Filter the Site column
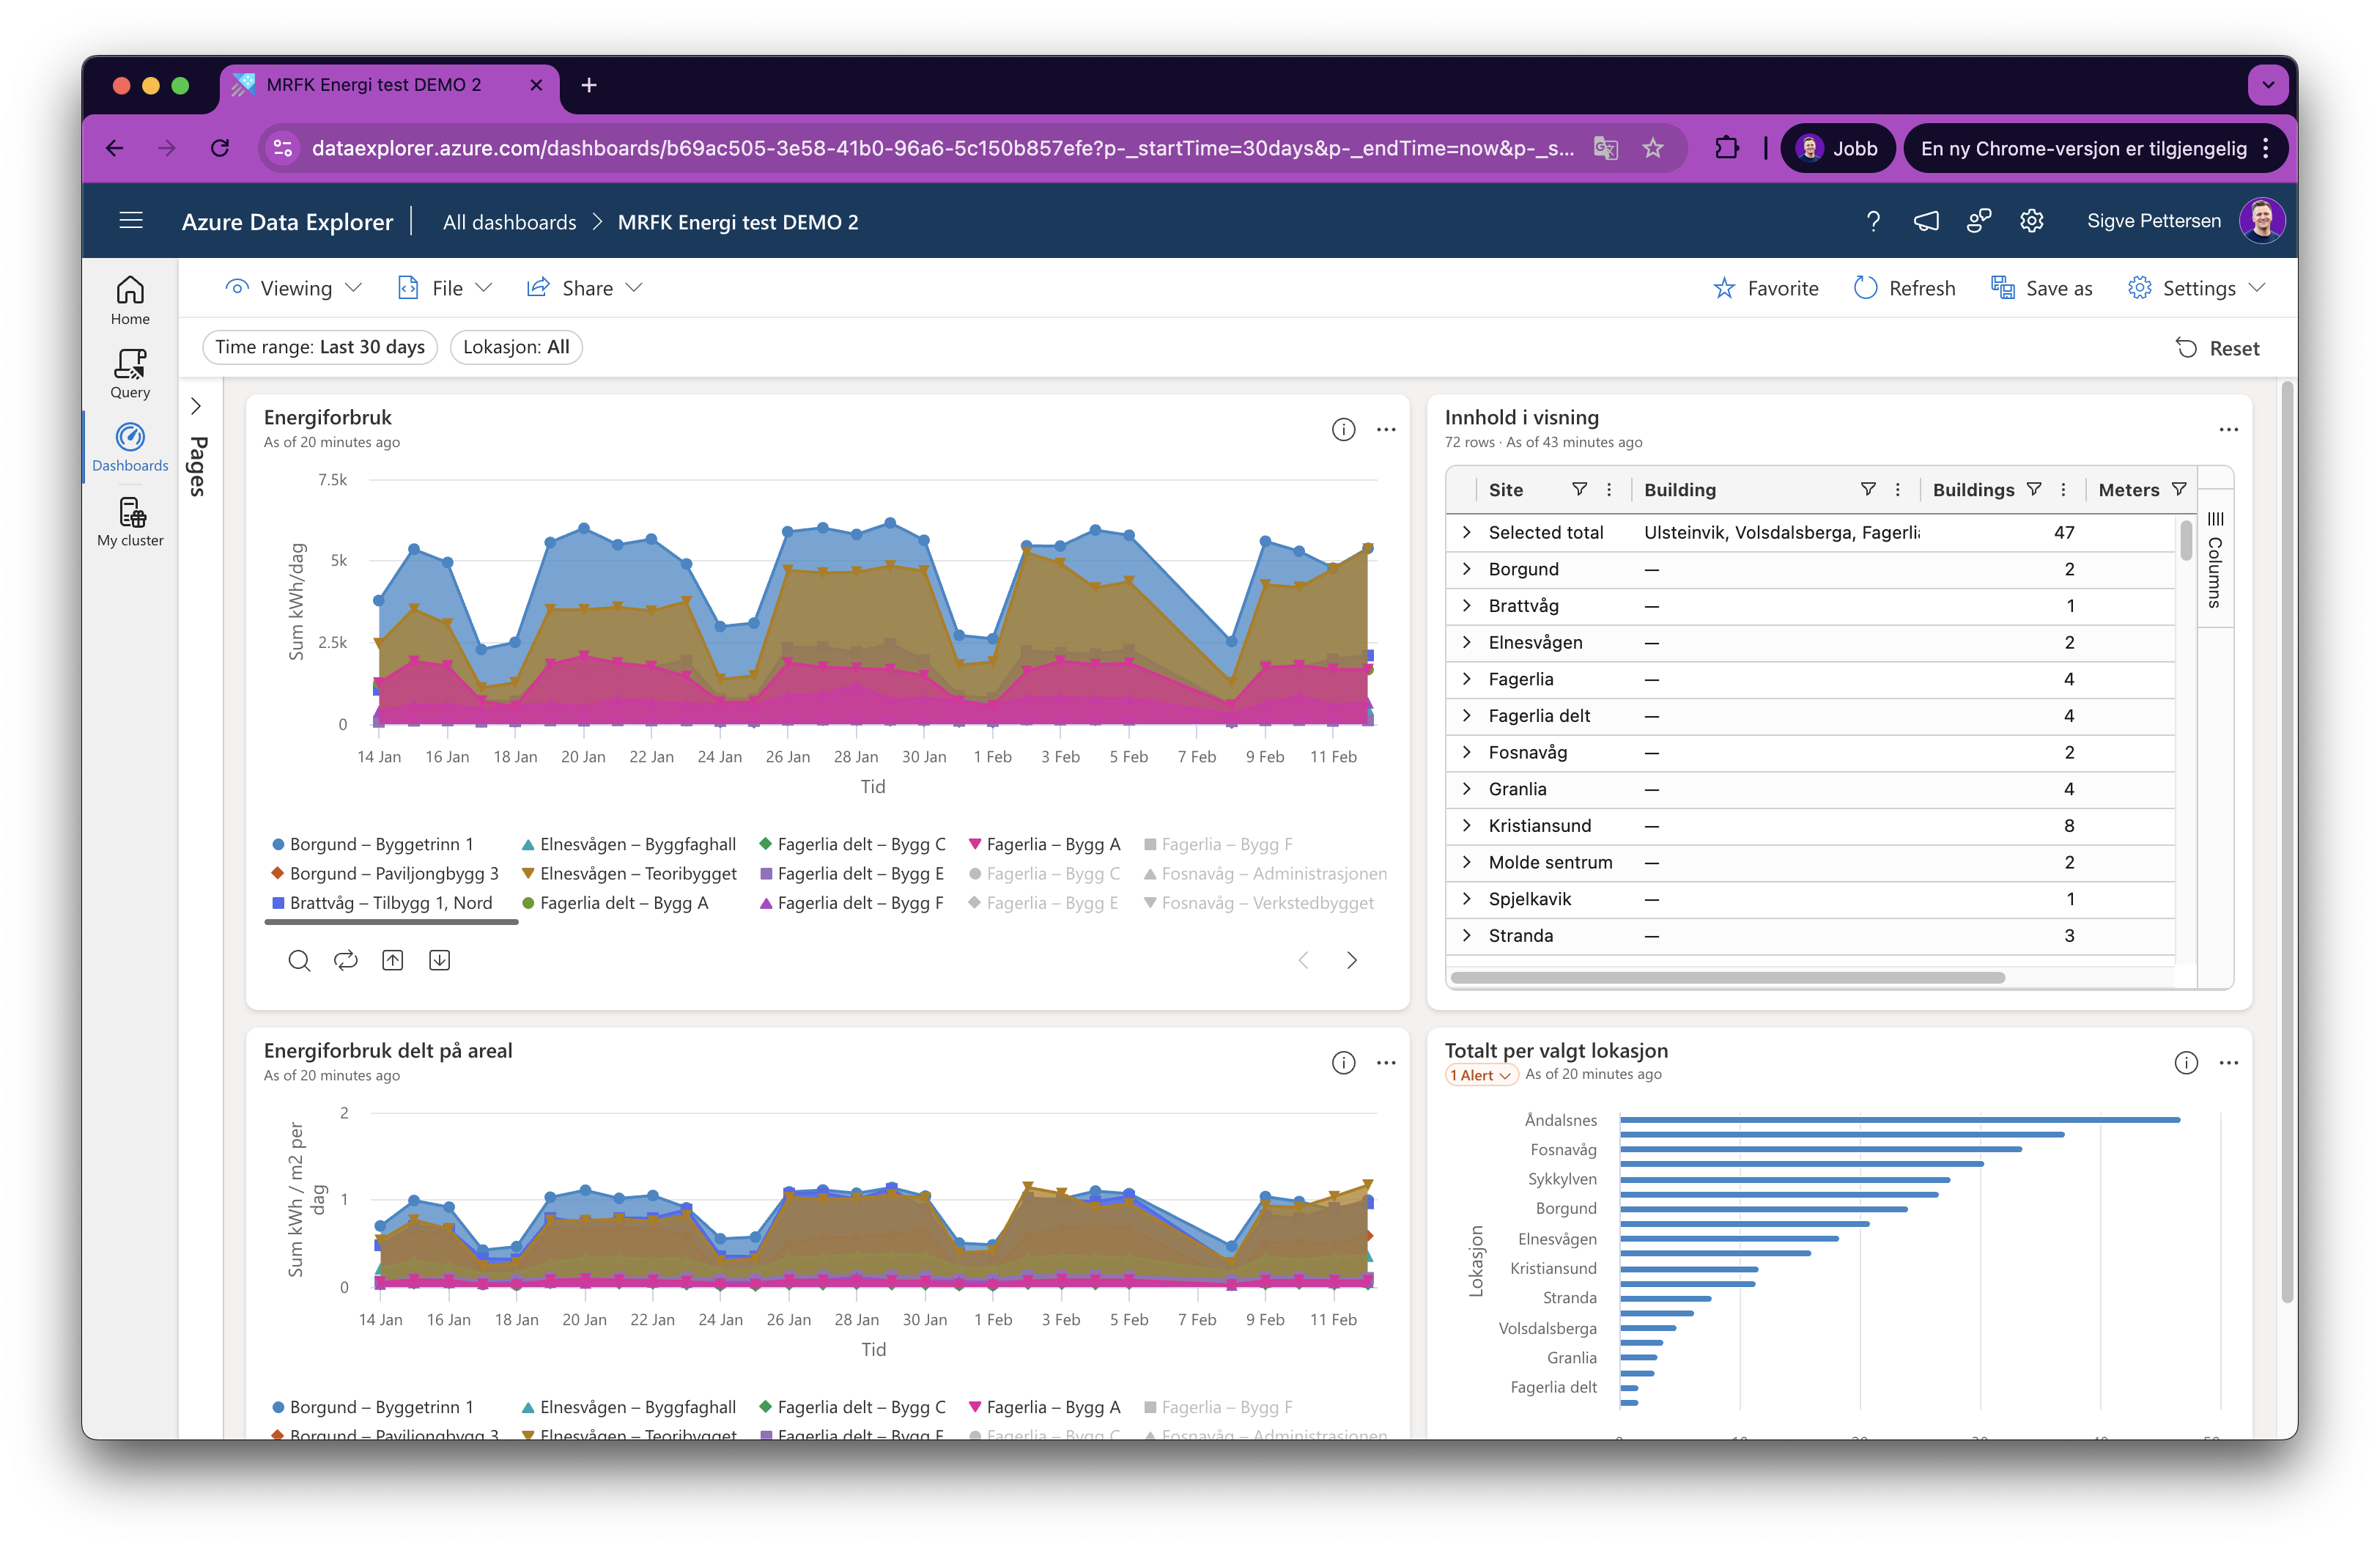Screen dimensions: 2380x1548 tap(1579, 489)
